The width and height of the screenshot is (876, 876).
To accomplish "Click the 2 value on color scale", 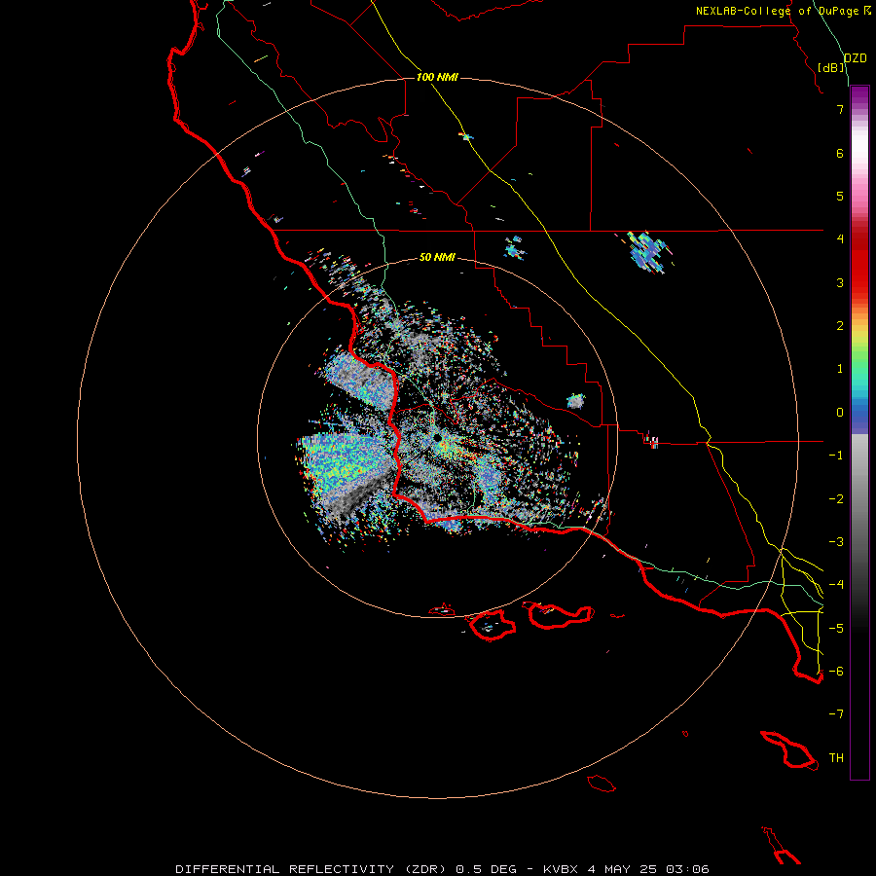I will pos(840,326).
